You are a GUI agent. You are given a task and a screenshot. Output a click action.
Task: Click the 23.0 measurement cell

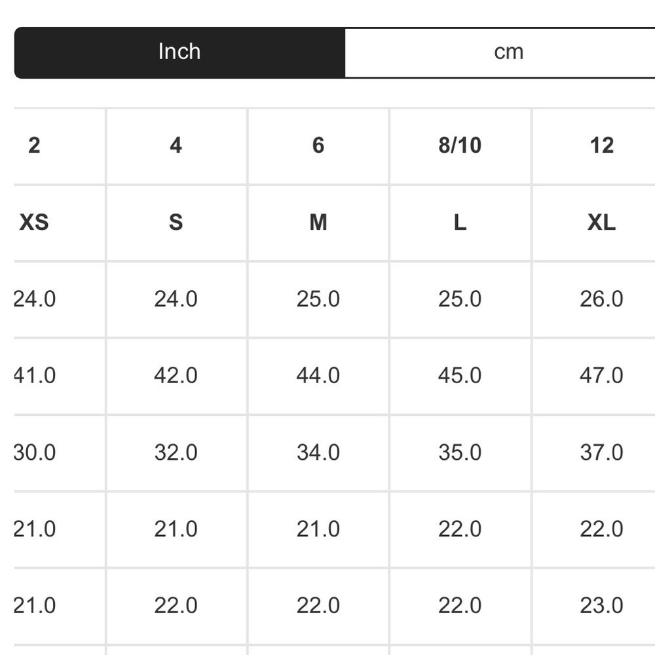coord(601,606)
